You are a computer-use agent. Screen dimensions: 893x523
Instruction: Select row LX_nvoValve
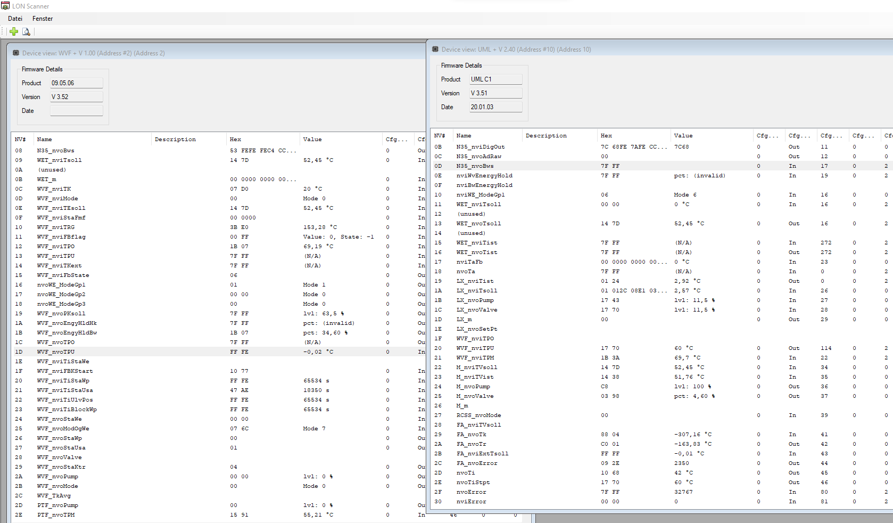[662, 310]
